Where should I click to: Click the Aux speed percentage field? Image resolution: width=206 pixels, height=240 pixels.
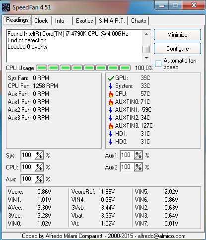point(28,179)
